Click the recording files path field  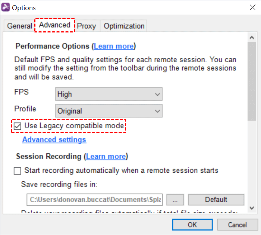(x=95, y=200)
